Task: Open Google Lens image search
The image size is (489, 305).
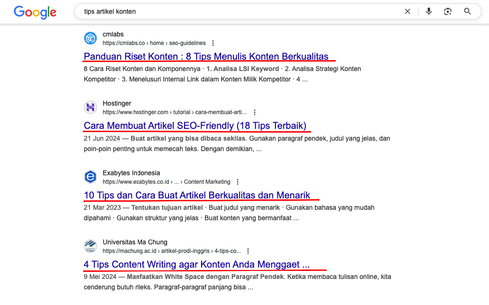Action: 448,11
